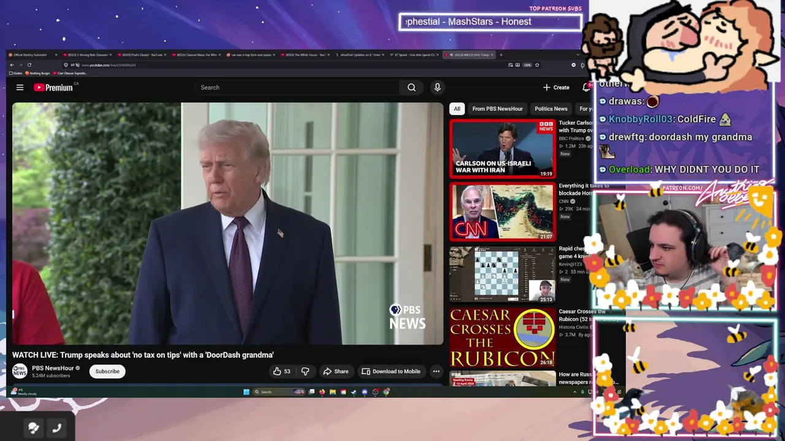
Task: Open the Windows Start menu
Action: (x=247, y=392)
